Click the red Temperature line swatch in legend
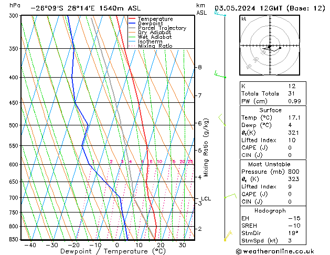Screen dimensions: 330x255 132,19
